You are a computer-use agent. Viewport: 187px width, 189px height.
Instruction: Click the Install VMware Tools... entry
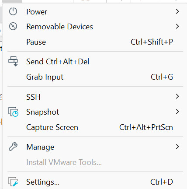[x=64, y=162]
